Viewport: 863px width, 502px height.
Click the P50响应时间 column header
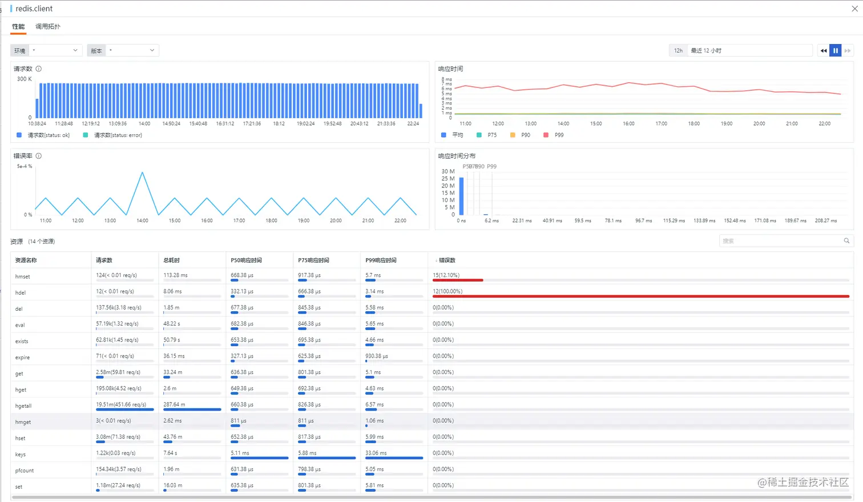point(246,260)
